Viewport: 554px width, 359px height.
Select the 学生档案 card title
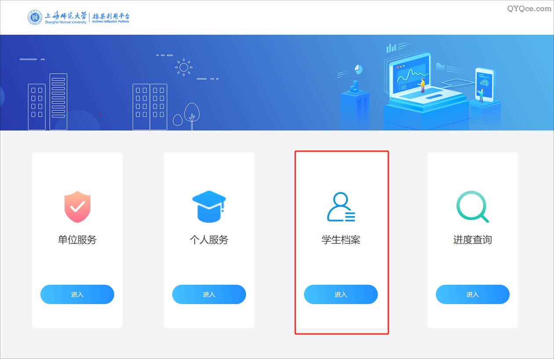(341, 240)
